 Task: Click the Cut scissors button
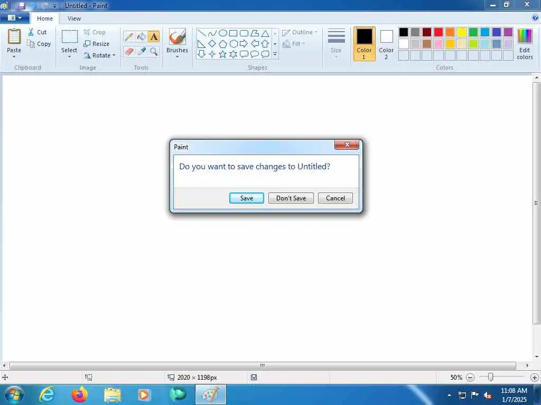tap(38, 32)
